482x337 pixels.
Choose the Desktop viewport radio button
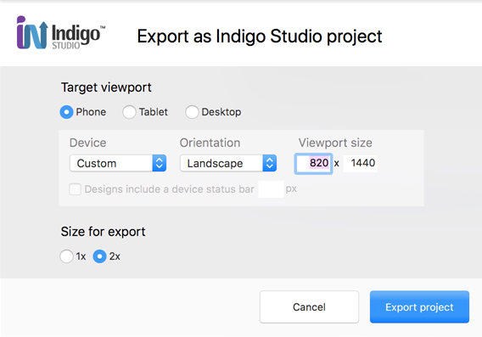click(x=192, y=112)
